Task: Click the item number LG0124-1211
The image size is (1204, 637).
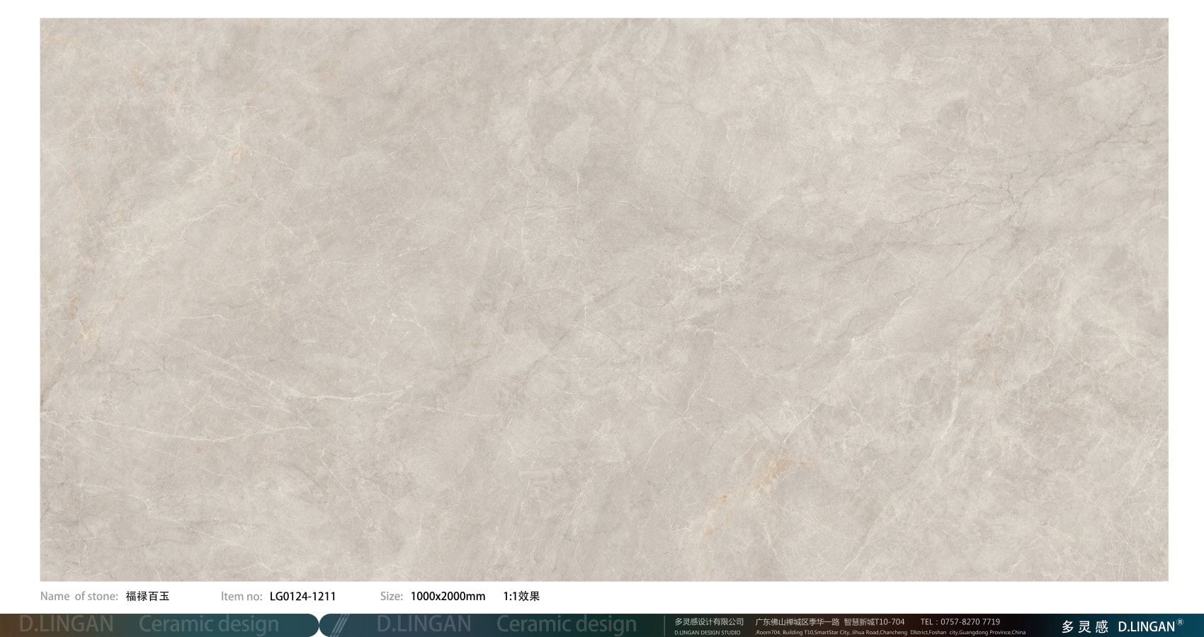Action: point(302,596)
